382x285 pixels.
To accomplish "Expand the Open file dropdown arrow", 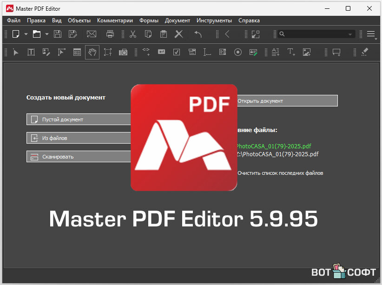I will click(46, 34).
